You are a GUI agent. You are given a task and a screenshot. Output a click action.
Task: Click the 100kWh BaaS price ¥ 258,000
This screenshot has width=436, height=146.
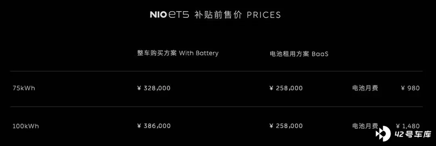286,126
